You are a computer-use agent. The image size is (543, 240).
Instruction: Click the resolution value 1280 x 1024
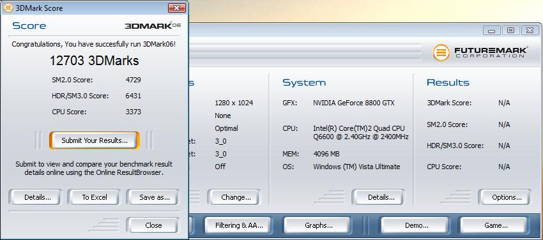[x=234, y=103]
